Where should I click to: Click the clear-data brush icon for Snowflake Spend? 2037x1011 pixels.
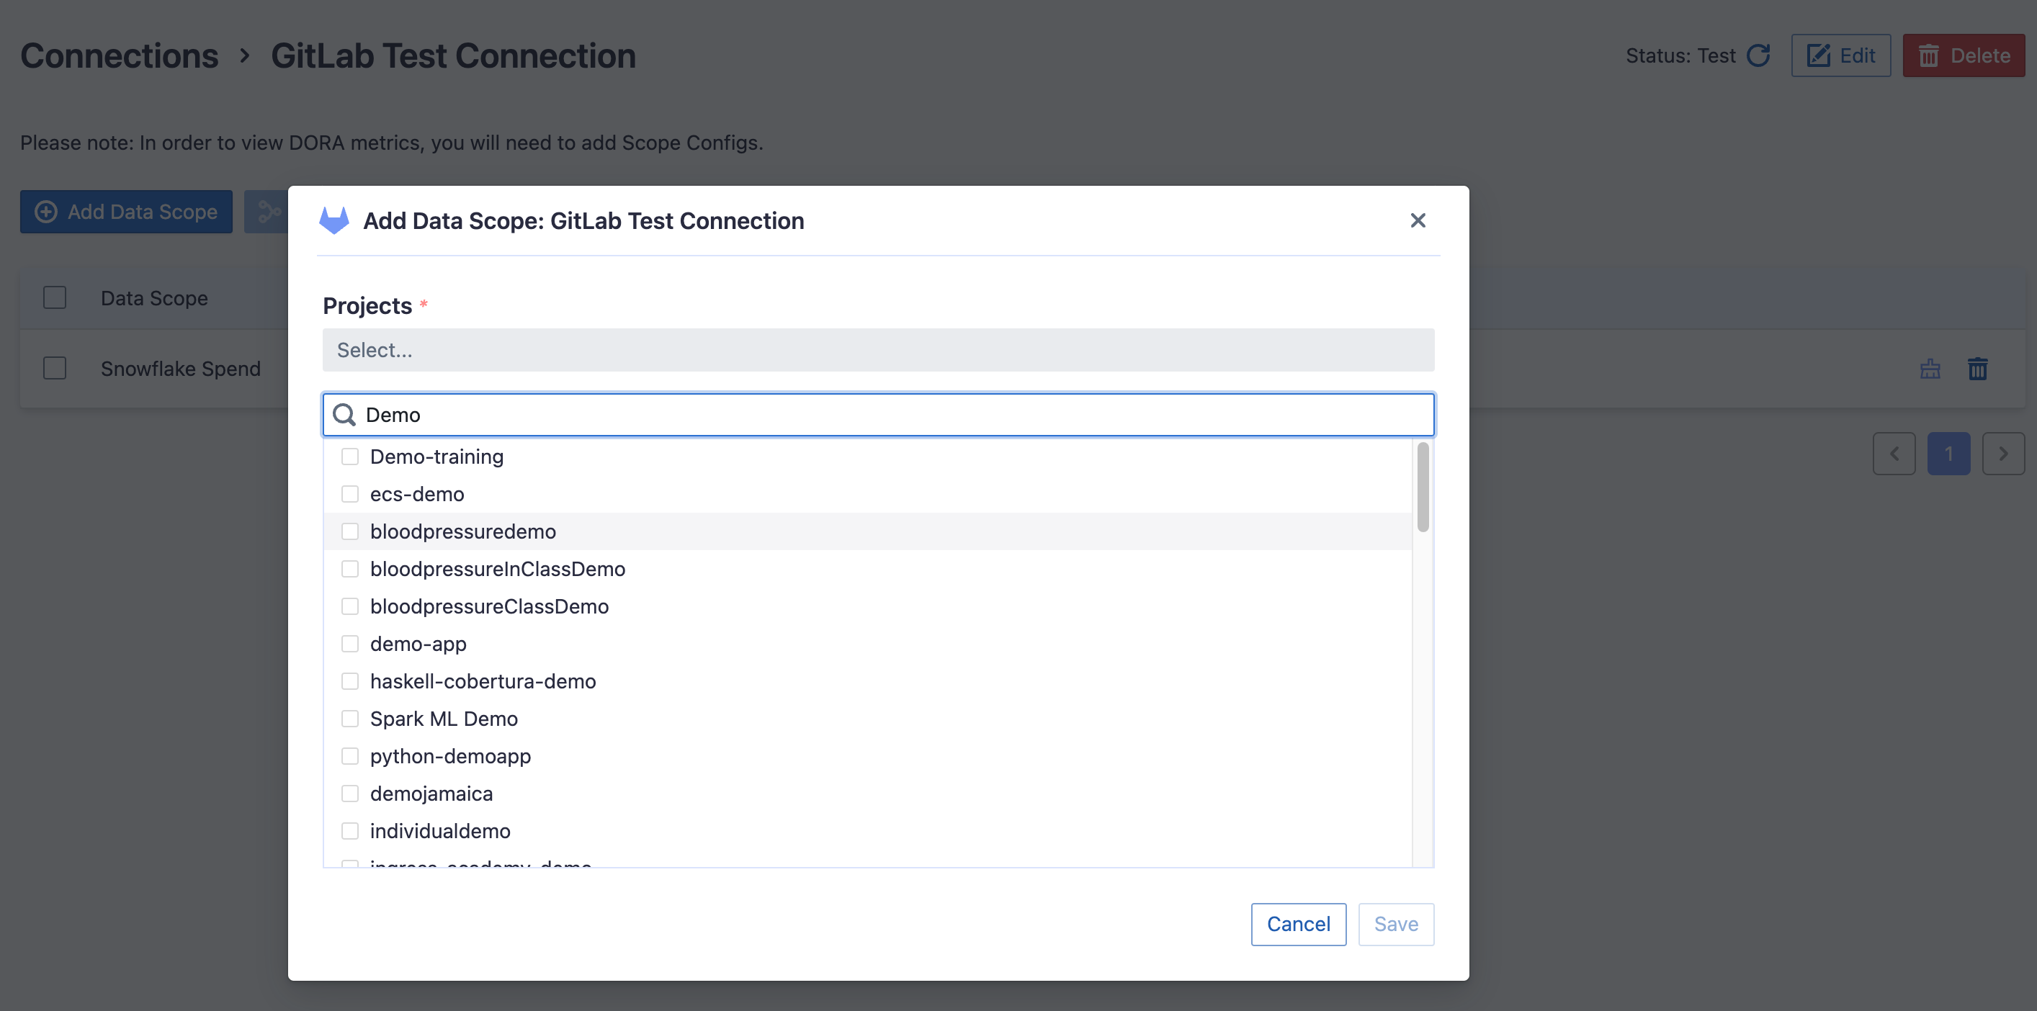[1930, 369]
